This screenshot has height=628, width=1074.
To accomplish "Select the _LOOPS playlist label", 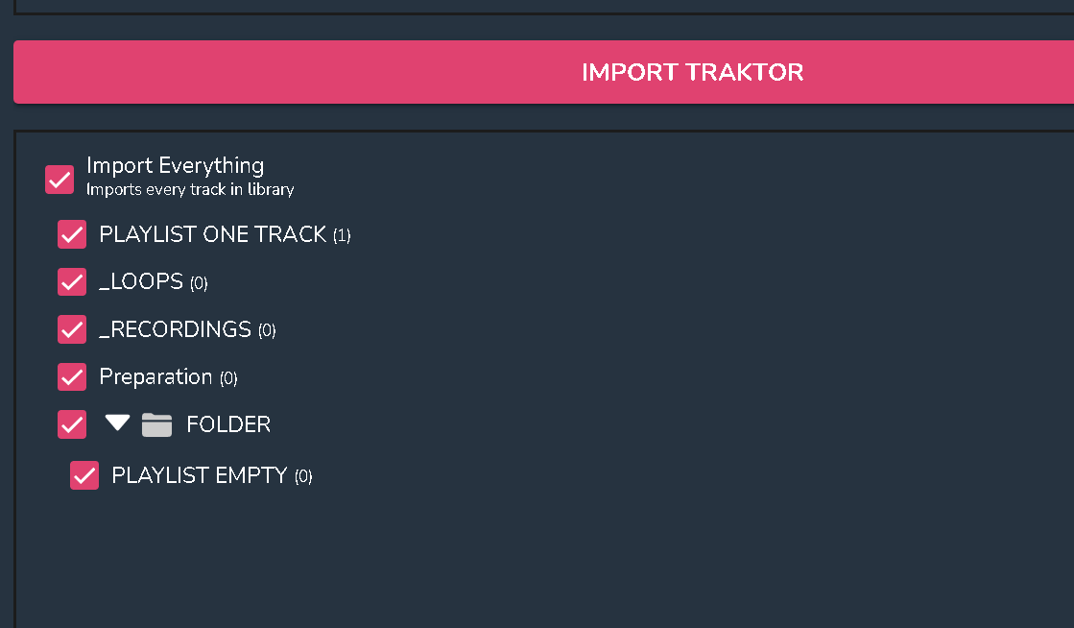I will tap(141, 281).
